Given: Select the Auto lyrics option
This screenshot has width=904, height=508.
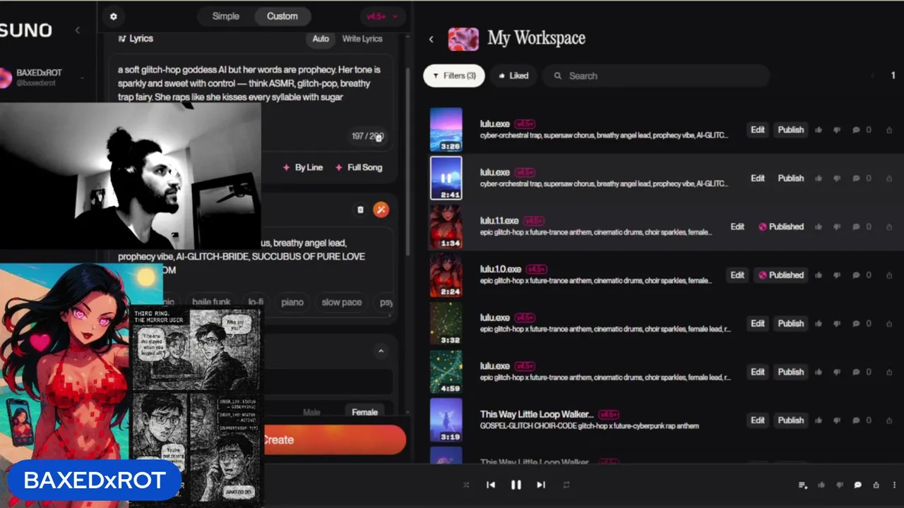Looking at the screenshot, I should coord(321,39).
